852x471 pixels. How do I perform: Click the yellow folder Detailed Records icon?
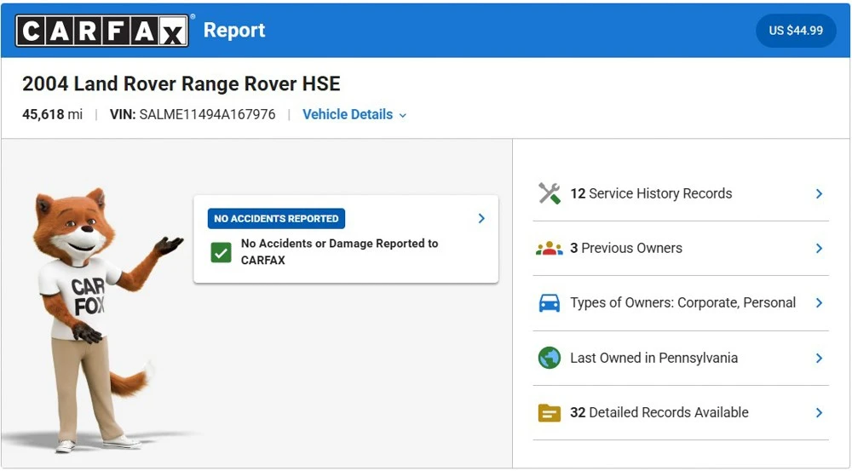550,413
